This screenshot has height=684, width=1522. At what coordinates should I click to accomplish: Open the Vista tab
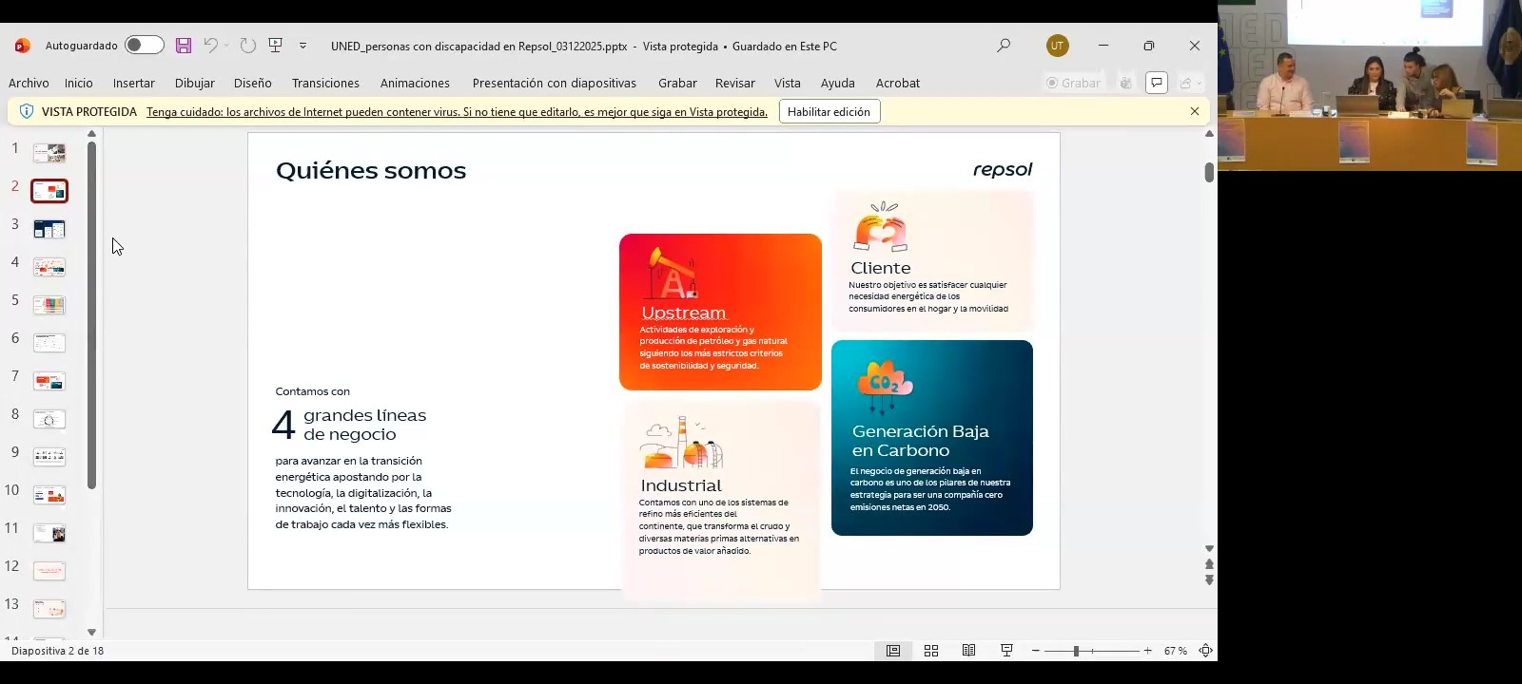[x=788, y=84]
